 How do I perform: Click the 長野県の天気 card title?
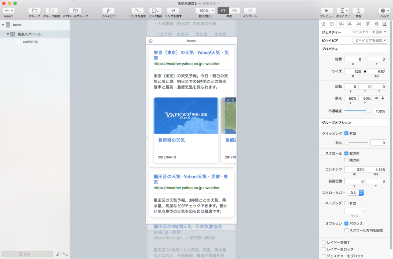tap(172, 140)
